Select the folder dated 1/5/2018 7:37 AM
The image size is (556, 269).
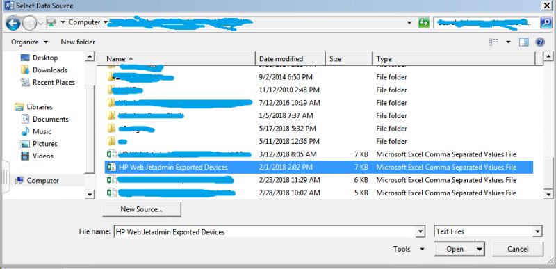pyautogui.click(x=319, y=115)
